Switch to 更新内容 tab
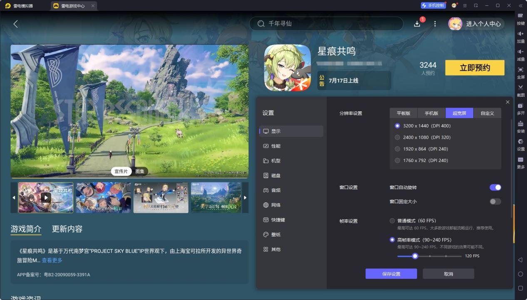Screen dimensions: 527x300 (x=67, y=229)
